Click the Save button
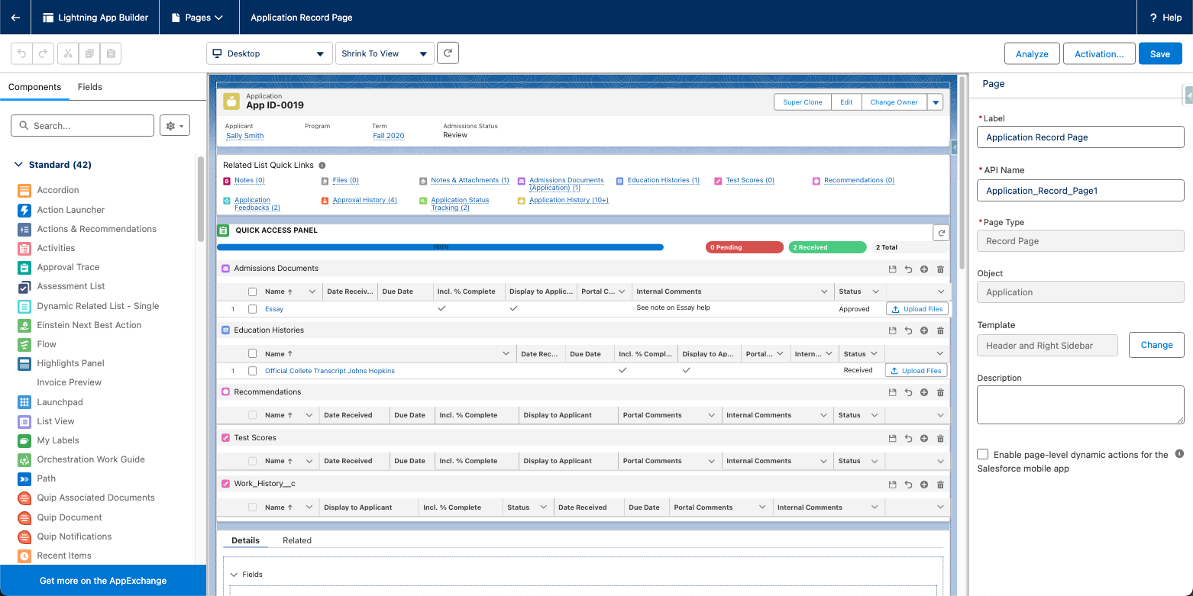 [x=1159, y=53]
